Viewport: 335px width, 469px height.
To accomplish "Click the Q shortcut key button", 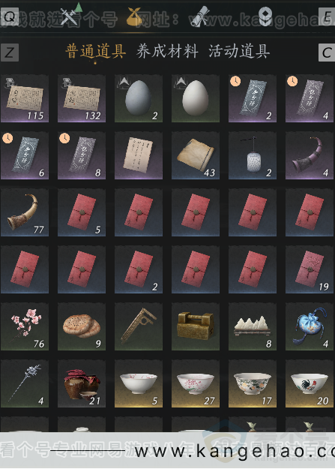I will 10,17.
